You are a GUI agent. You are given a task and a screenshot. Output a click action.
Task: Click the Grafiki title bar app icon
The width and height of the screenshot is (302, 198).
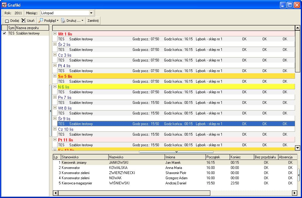[4, 5]
